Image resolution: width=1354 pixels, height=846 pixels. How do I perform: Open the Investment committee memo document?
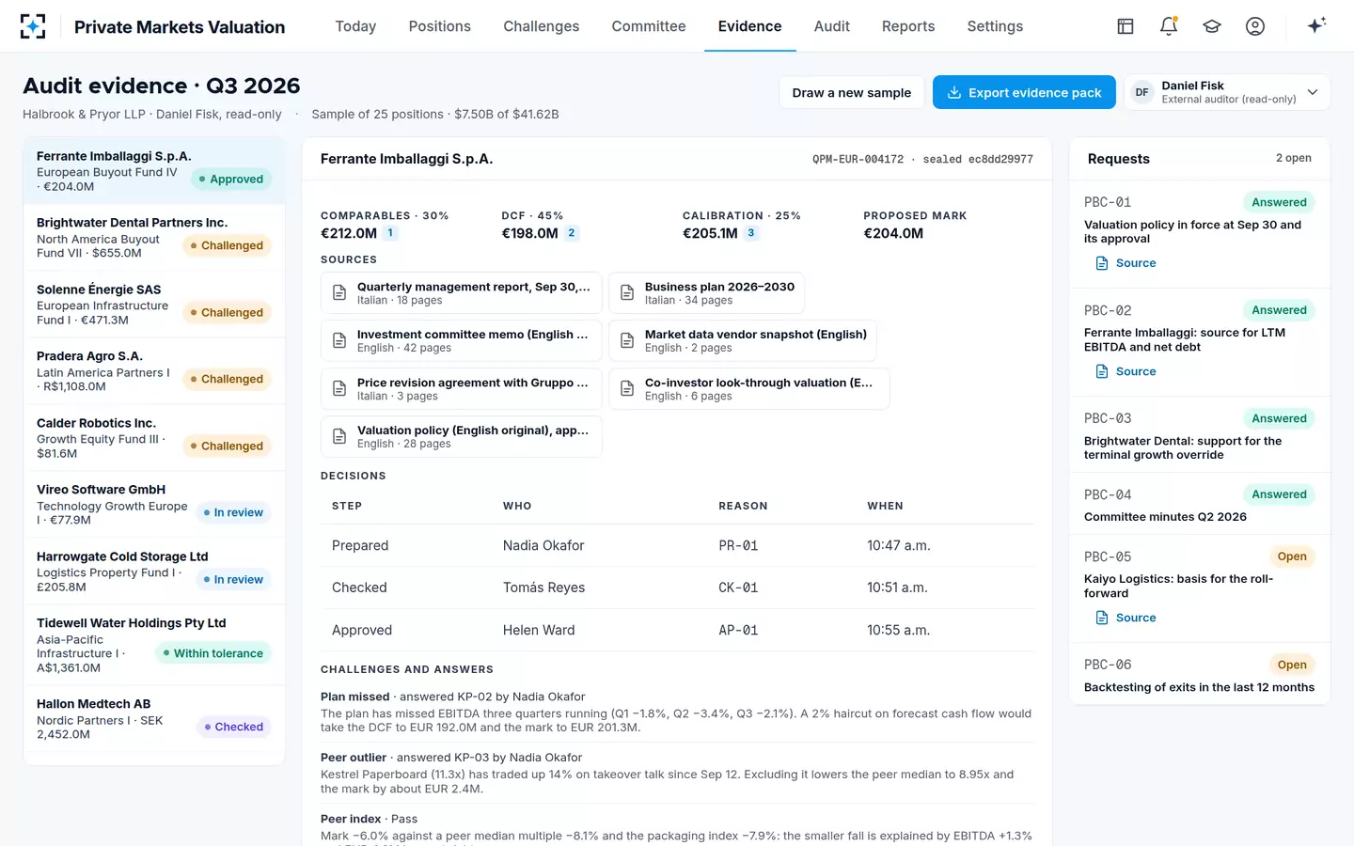pos(461,341)
